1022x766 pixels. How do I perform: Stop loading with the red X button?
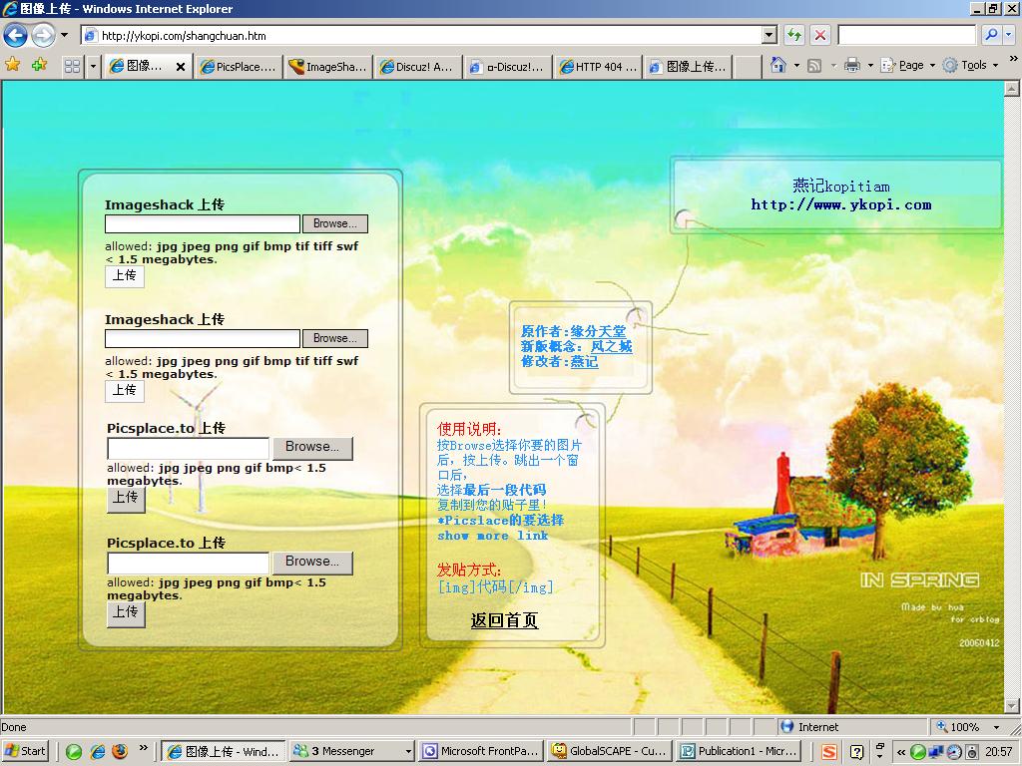pos(820,35)
